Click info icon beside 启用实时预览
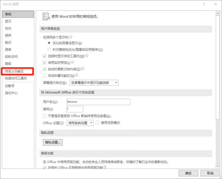 (x=73, y=62)
